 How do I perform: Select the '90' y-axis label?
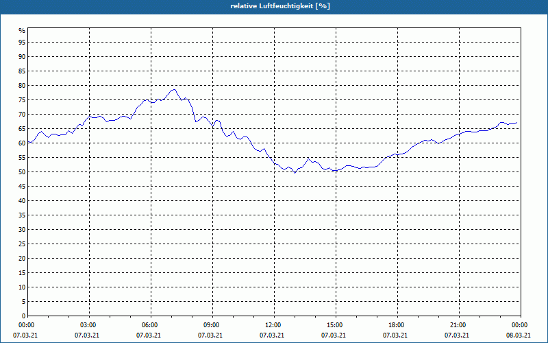pos(22,57)
